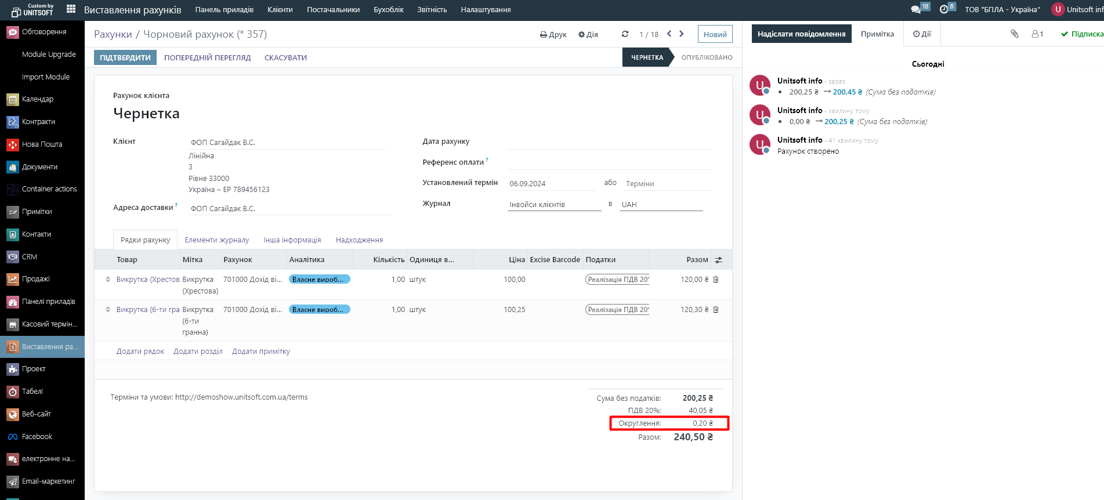
Task: Open the Дія actions dropdown
Action: tap(588, 35)
